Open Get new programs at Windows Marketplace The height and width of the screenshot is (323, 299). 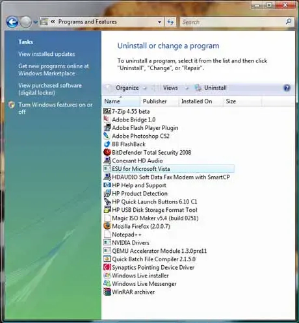coord(53,70)
